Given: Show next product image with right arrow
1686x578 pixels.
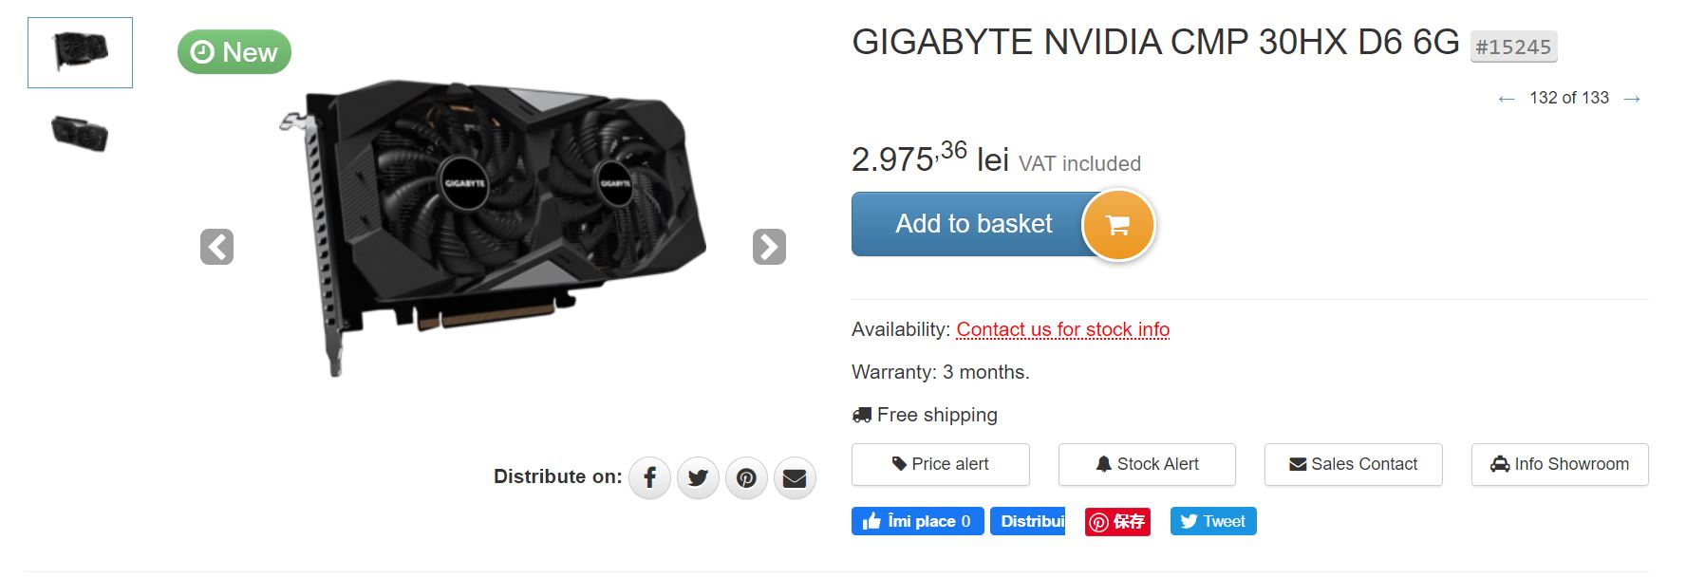Looking at the screenshot, I should click(x=769, y=247).
